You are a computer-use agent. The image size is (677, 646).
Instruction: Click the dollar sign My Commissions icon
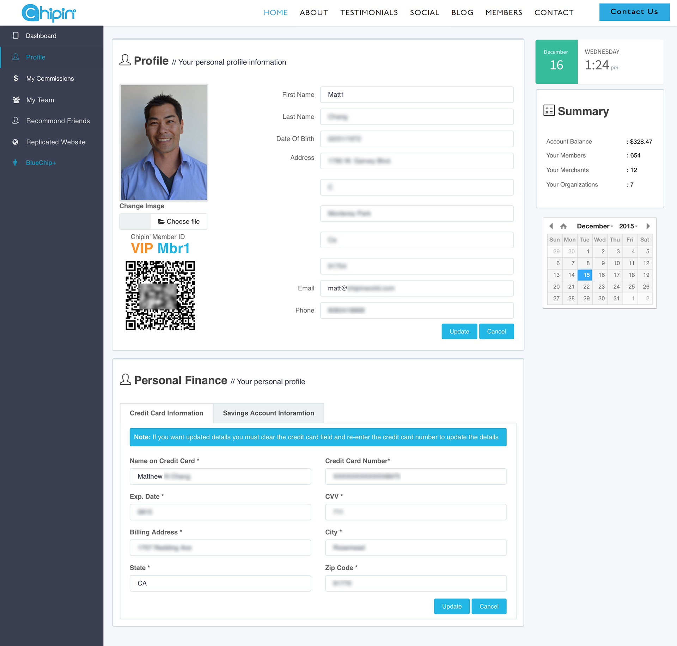16,78
